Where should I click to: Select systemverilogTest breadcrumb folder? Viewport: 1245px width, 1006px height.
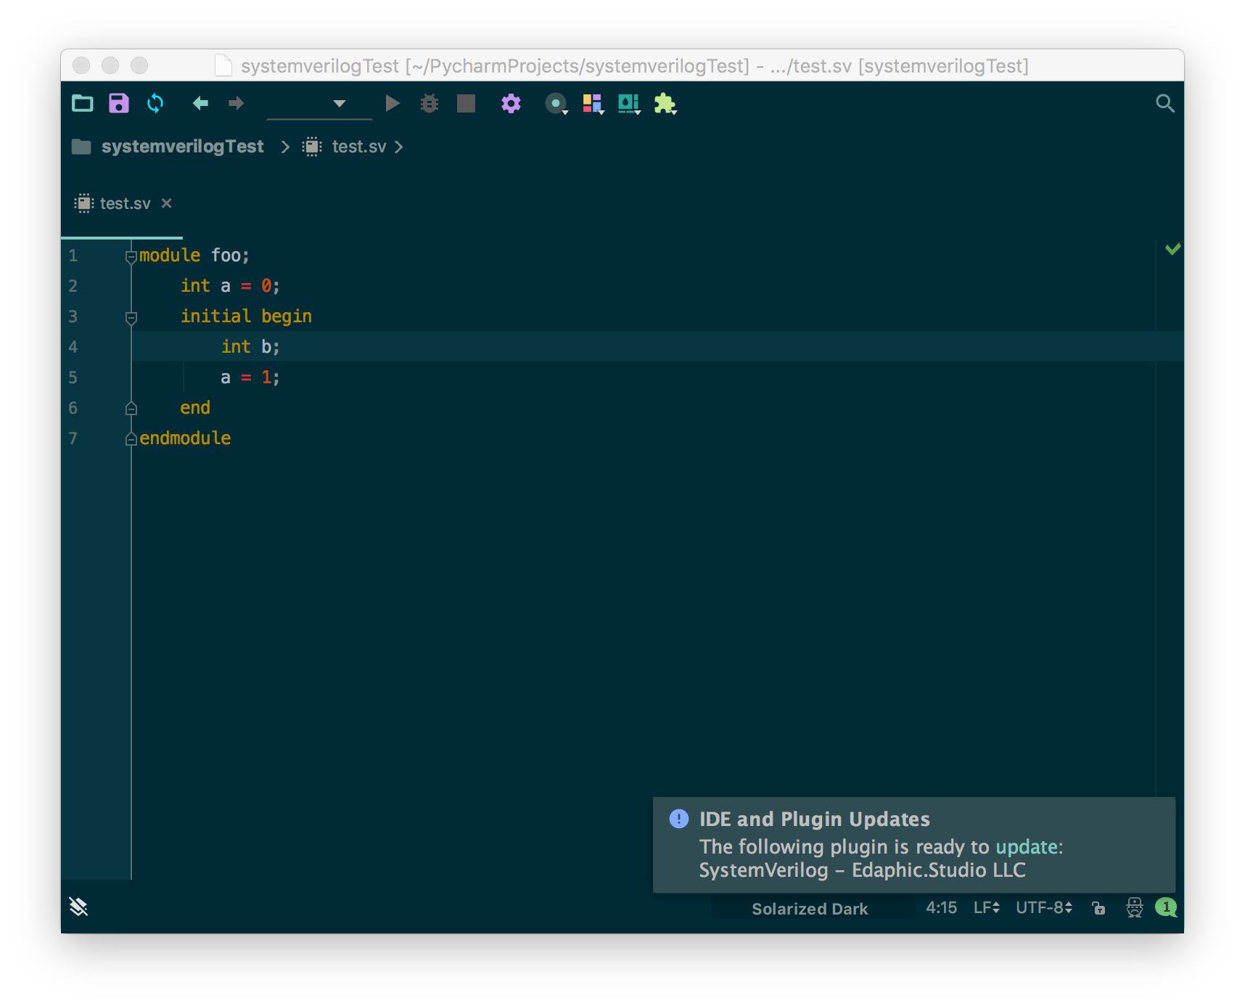168,147
